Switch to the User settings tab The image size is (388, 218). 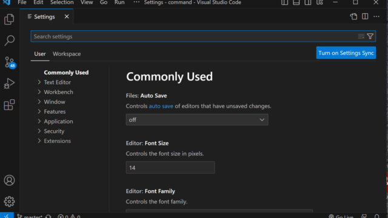[40, 54]
